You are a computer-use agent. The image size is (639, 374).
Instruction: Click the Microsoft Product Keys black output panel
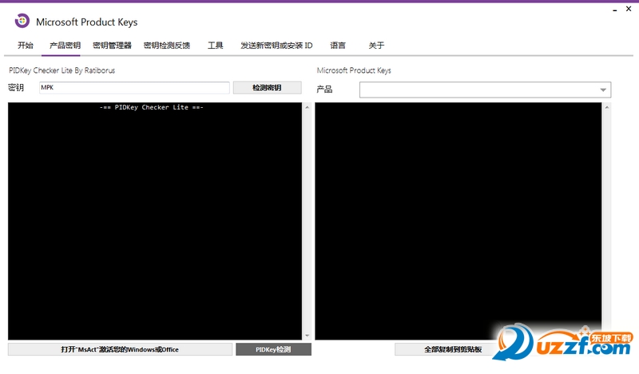pyautogui.click(x=458, y=221)
